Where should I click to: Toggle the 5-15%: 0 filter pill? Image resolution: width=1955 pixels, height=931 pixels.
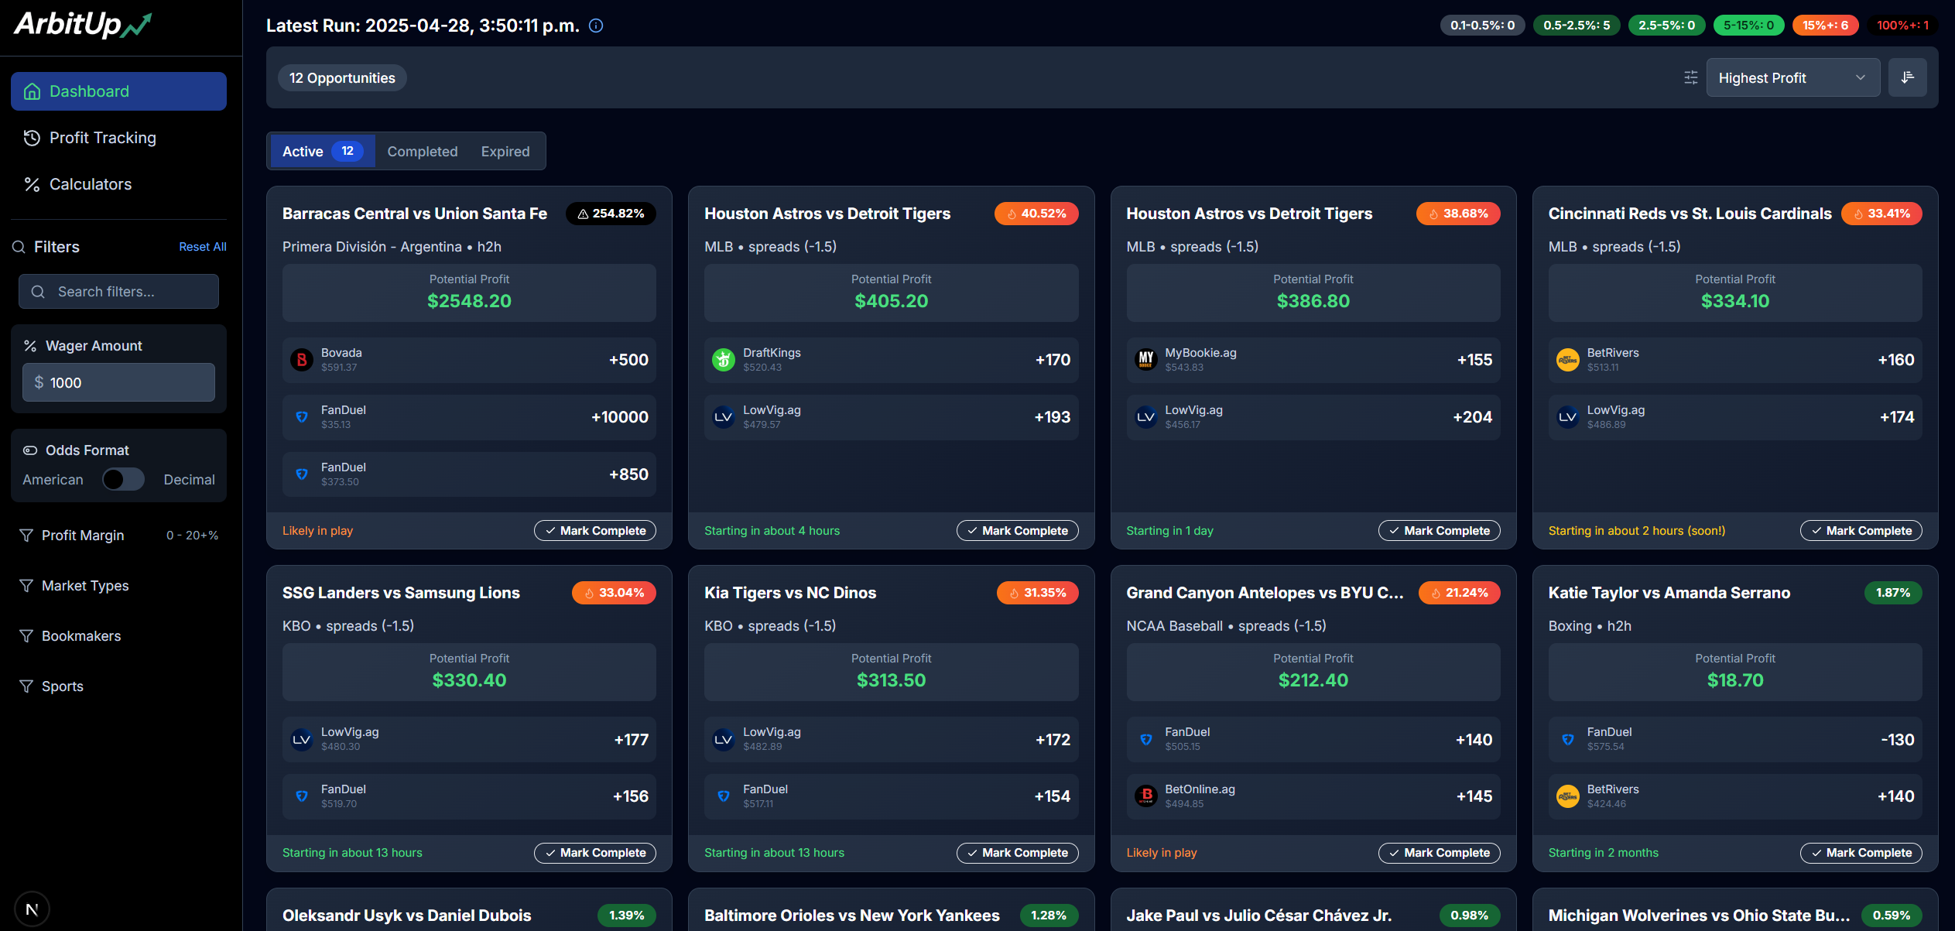coord(1748,26)
